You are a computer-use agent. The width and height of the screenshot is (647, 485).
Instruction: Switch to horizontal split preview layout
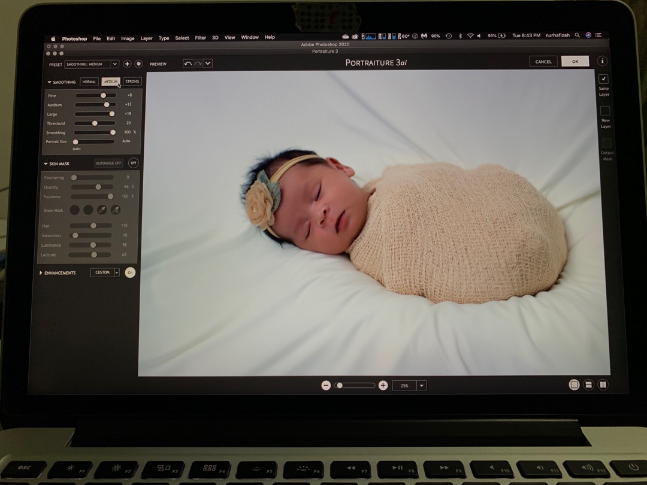click(588, 385)
